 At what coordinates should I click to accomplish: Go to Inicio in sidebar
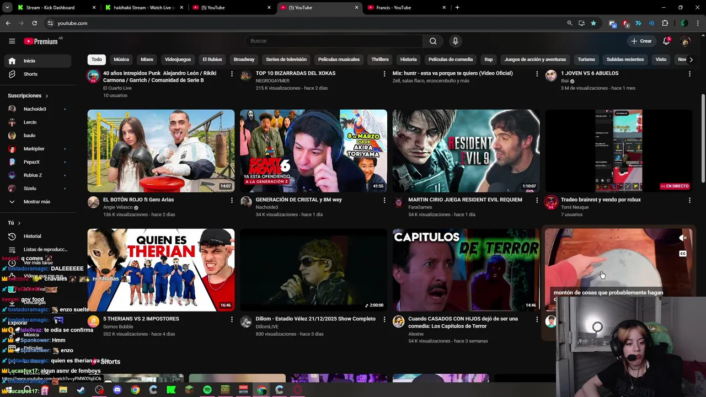pyautogui.click(x=36, y=61)
